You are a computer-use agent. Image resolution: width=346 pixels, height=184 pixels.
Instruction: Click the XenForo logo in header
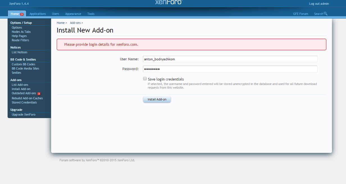pyautogui.click(x=169, y=2)
